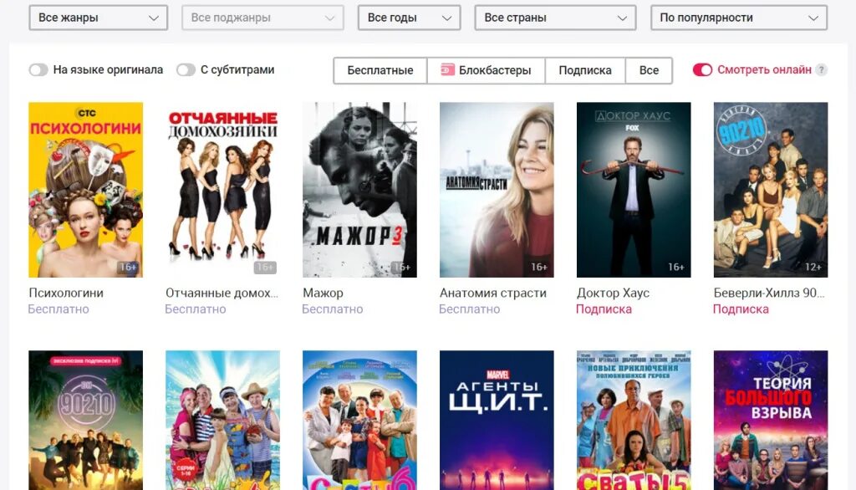Expand the Все жанры dropdown

tap(99, 18)
